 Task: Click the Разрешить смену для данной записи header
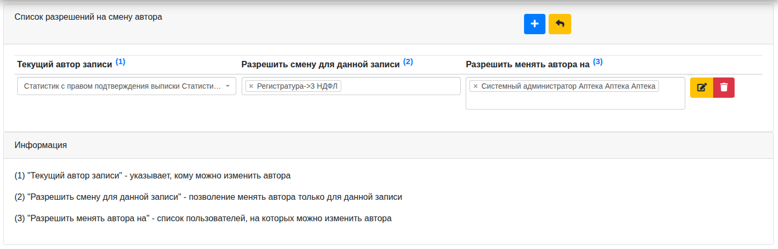[x=320, y=64]
